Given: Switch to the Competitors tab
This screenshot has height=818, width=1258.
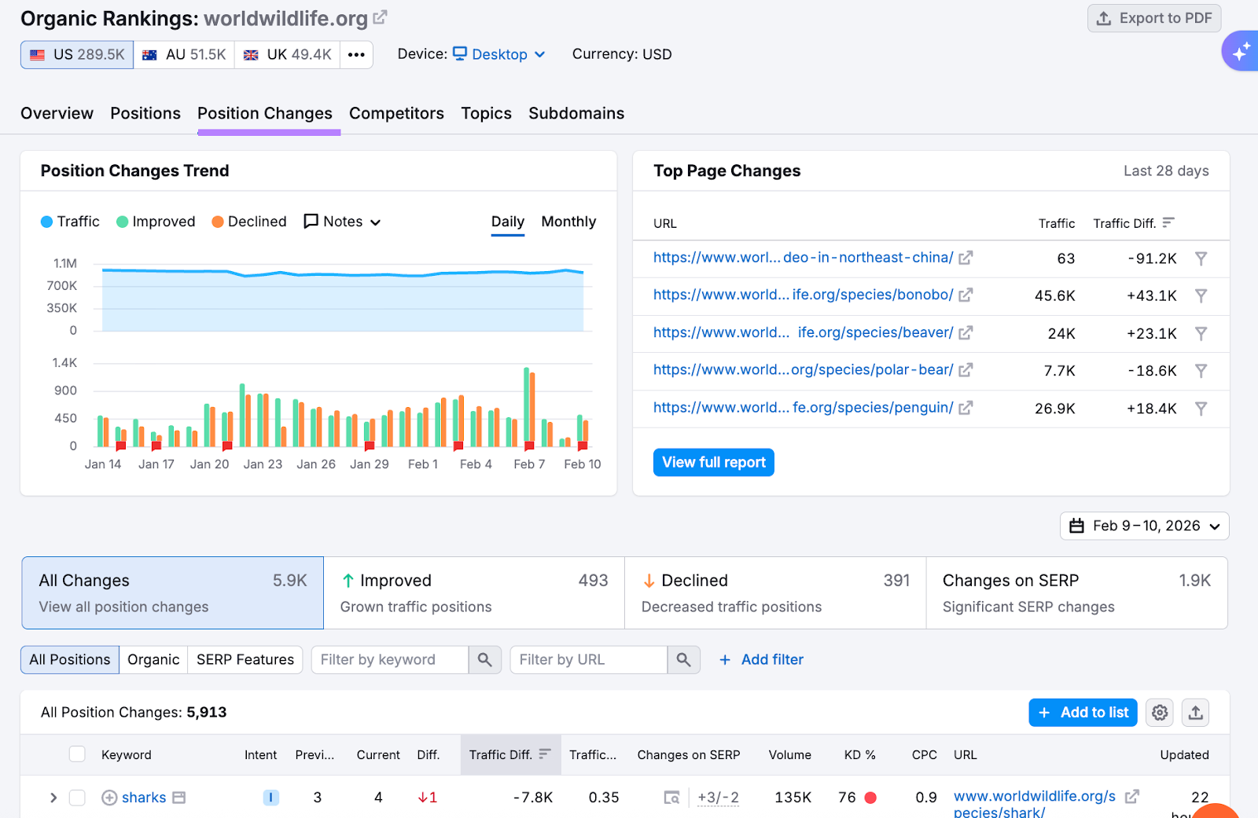Looking at the screenshot, I should pos(396,113).
